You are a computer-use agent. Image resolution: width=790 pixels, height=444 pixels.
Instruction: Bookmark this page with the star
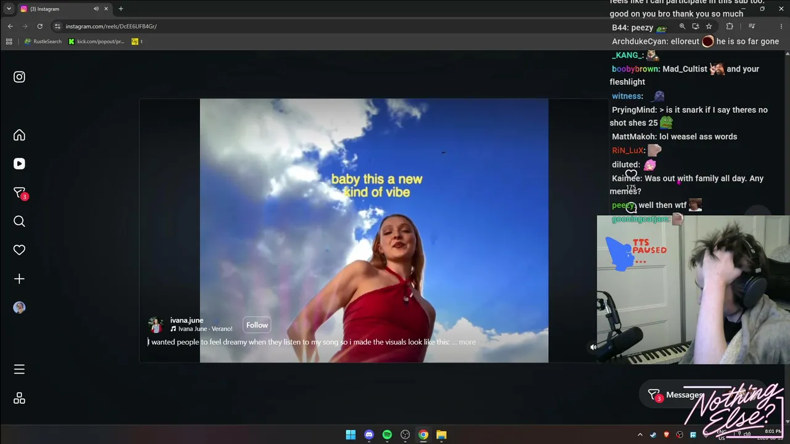[709, 27]
